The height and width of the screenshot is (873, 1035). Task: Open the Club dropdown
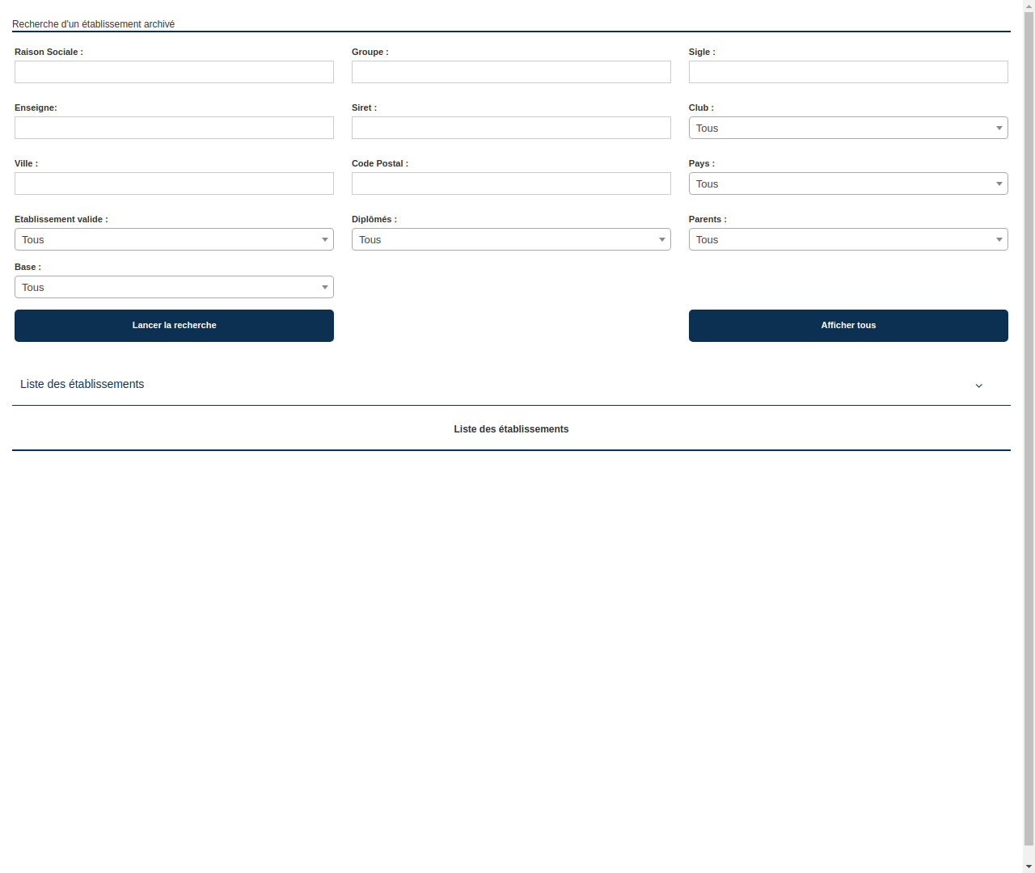tap(847, 128)
